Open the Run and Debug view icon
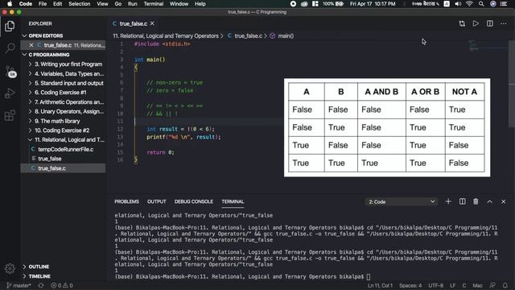 click(10, 93)
